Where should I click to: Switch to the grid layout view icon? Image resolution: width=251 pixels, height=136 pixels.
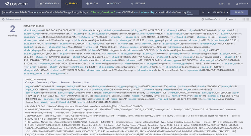tap(247, 19)
